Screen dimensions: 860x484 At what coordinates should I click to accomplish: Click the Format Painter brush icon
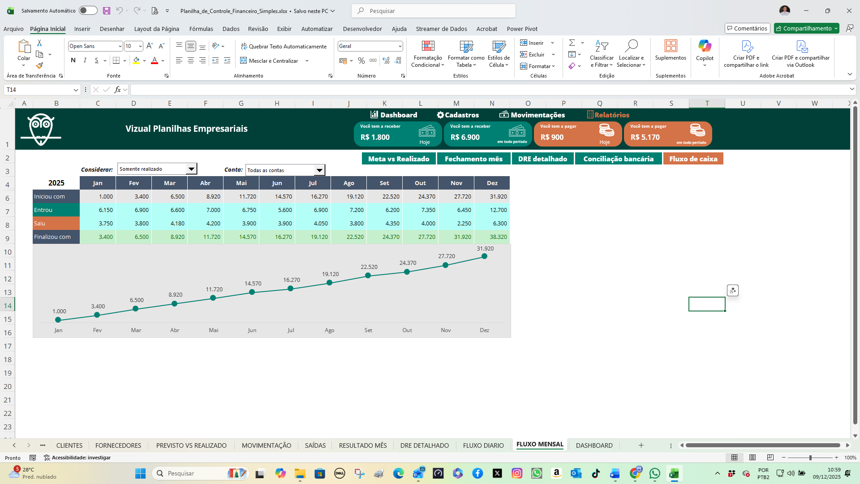[x=39, y=66]
